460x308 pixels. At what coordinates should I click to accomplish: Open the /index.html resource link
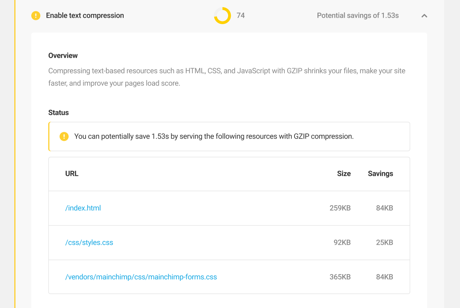(x=83, y=208)
